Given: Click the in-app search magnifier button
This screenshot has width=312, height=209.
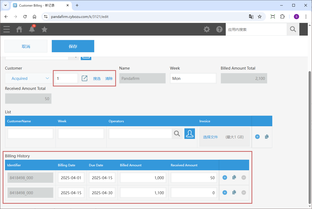Looking at the screenshot, I should tap(293, 29).
